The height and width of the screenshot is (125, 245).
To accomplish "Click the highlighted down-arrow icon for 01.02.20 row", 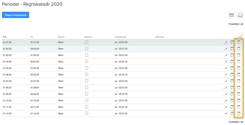I will pos(239,49).
